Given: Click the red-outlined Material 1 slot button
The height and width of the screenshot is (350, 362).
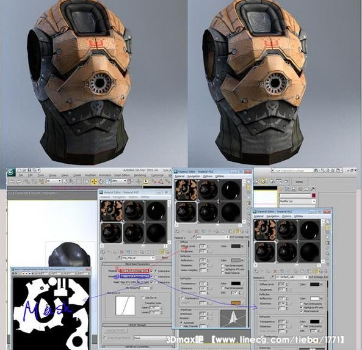Looking at the screenshot, I should tap(134, 271).
